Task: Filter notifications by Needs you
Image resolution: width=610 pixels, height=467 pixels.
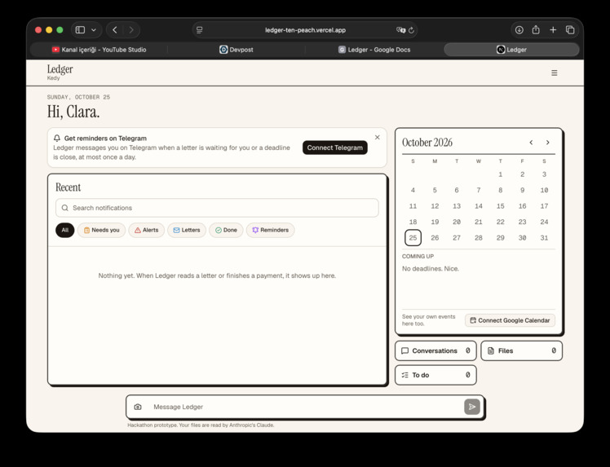Action: tap(102, 230)
